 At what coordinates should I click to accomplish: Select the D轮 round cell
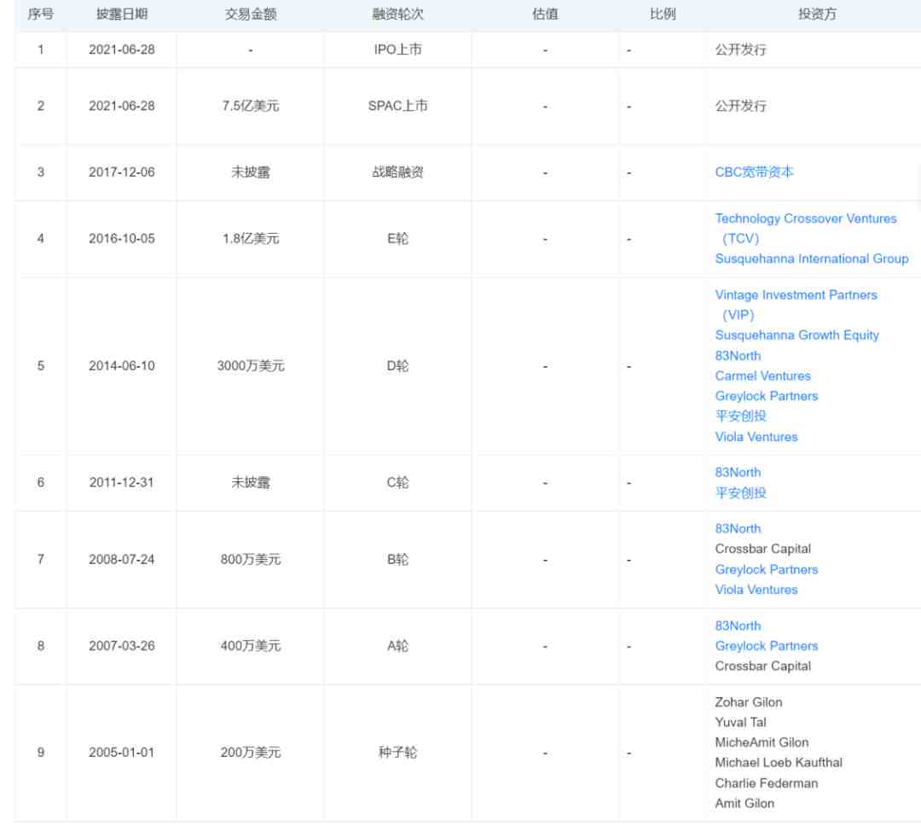[x=397, y=365]
